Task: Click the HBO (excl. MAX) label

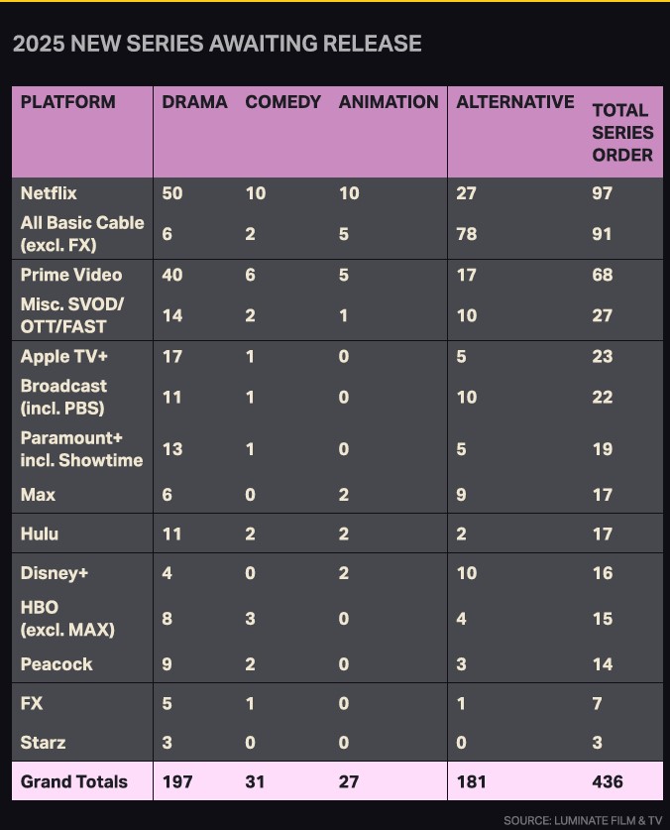Action: 67,618
